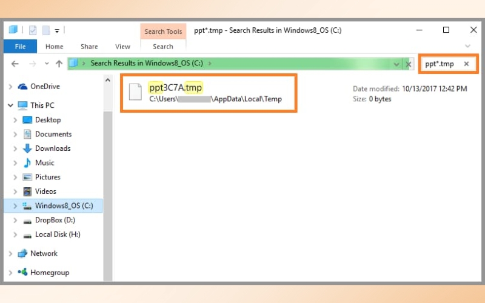Image resolution: width=485 pixels, height=303 pixels.
Task: Select the DropBox (D:) drive
Action: 55,220
